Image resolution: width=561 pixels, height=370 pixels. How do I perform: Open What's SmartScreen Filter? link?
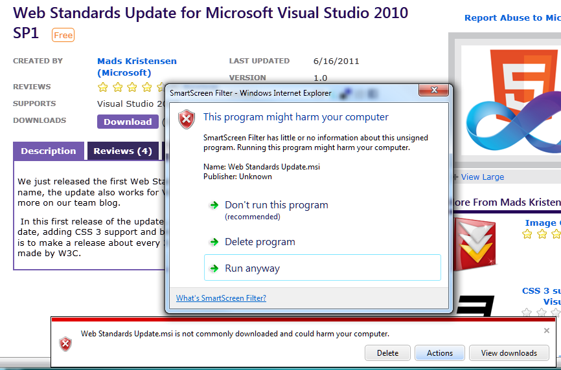[221, 298]
